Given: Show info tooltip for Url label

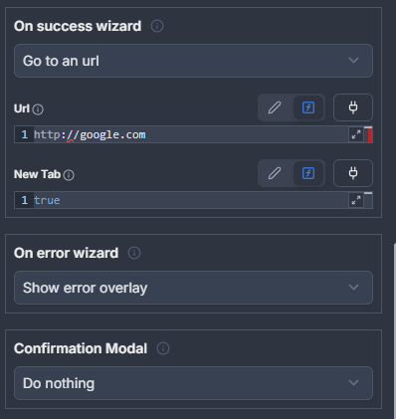Looking at the screenshot, I should (38, 109).
